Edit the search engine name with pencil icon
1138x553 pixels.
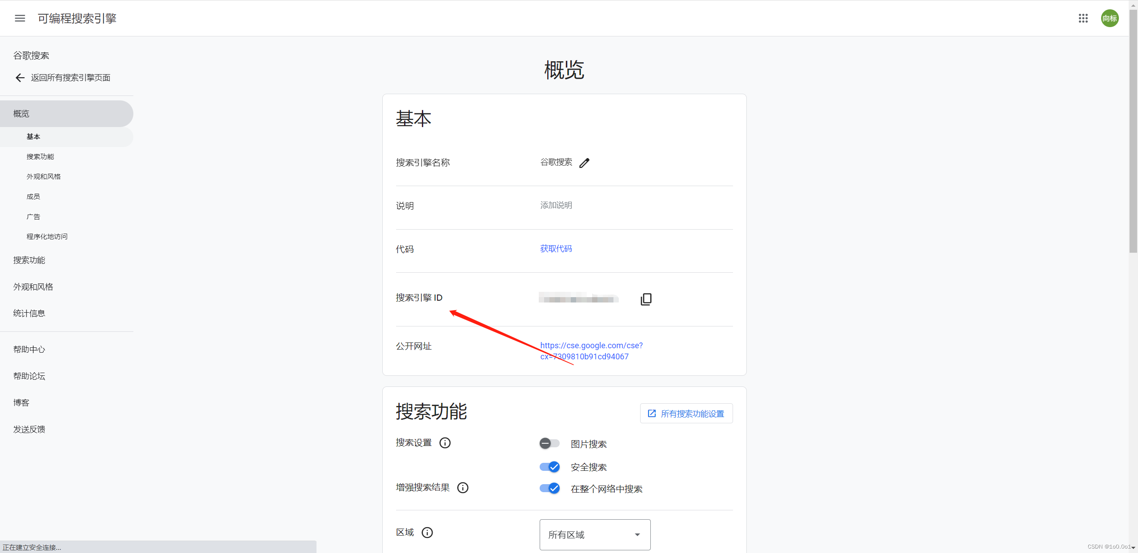click(x=584, y=163)
